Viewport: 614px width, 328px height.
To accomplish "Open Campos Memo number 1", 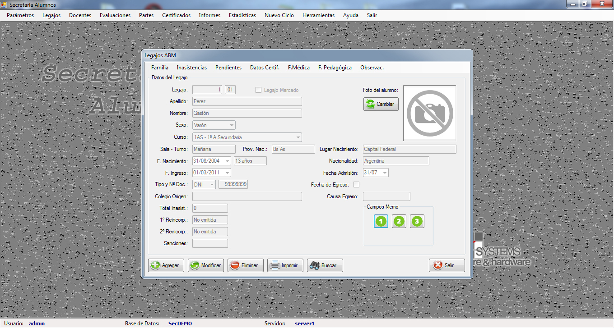I will click(x=381, y=221).
